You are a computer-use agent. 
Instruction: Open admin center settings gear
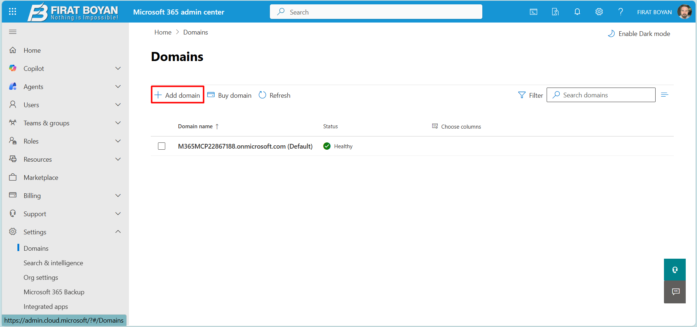[599, 11]
